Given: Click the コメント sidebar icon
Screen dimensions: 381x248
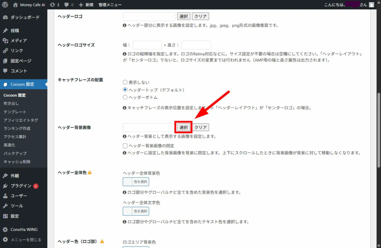Looking at the screenshot, I should coord(5,71).
